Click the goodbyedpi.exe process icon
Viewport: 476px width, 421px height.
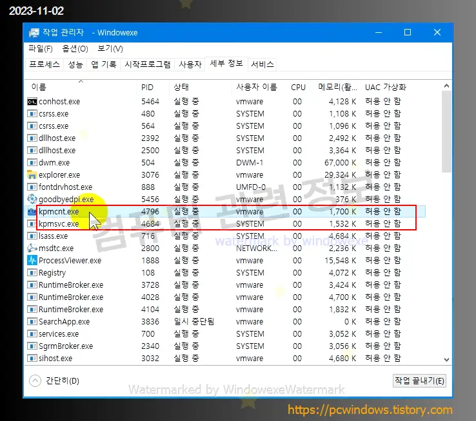[x=32, y=199]
